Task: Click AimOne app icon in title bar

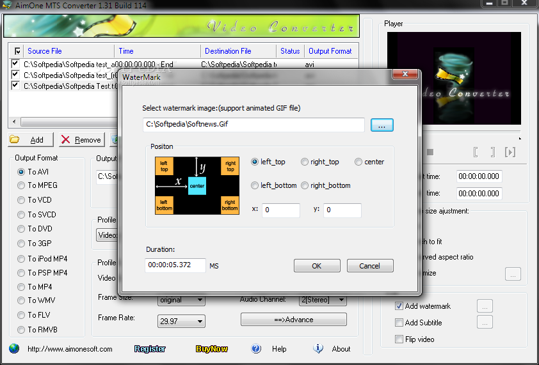Action: point(7,5)
